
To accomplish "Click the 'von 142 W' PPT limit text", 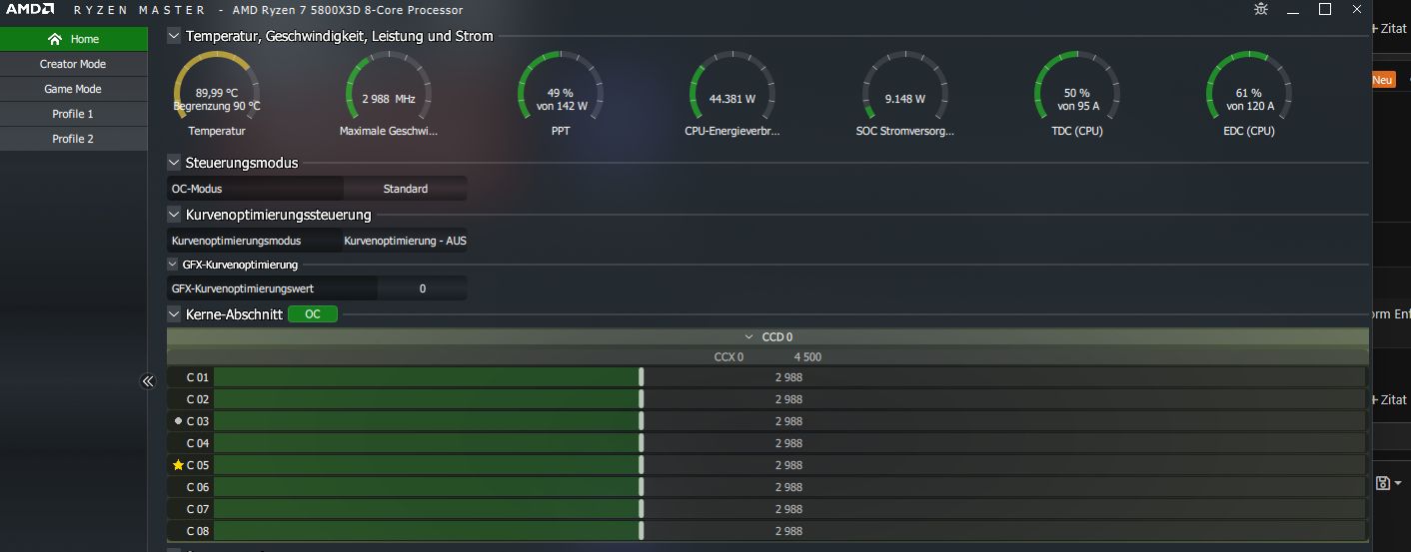I will point(562,106).
